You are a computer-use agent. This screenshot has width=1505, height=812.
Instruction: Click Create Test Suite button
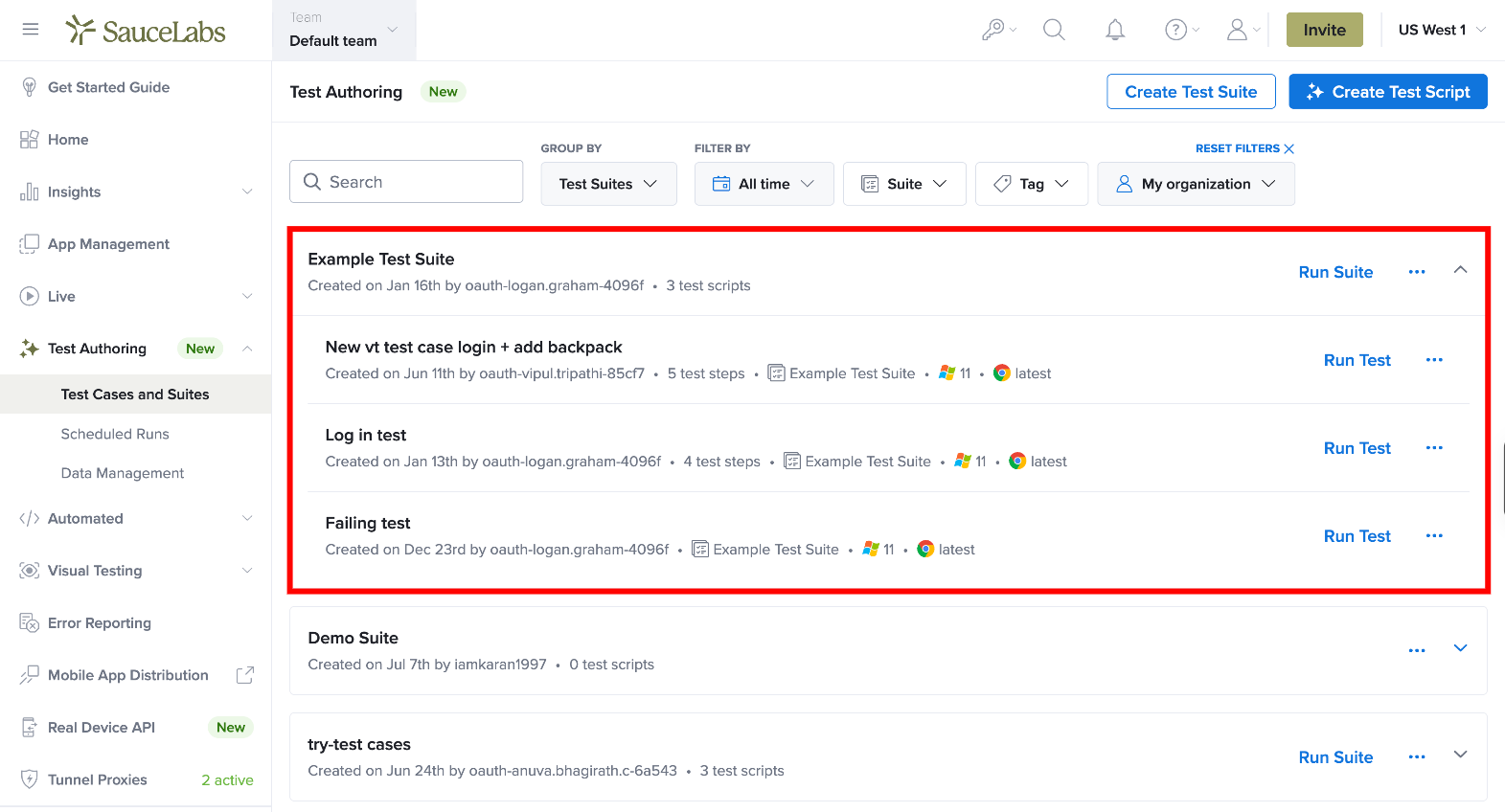[x=1191, y=92]
